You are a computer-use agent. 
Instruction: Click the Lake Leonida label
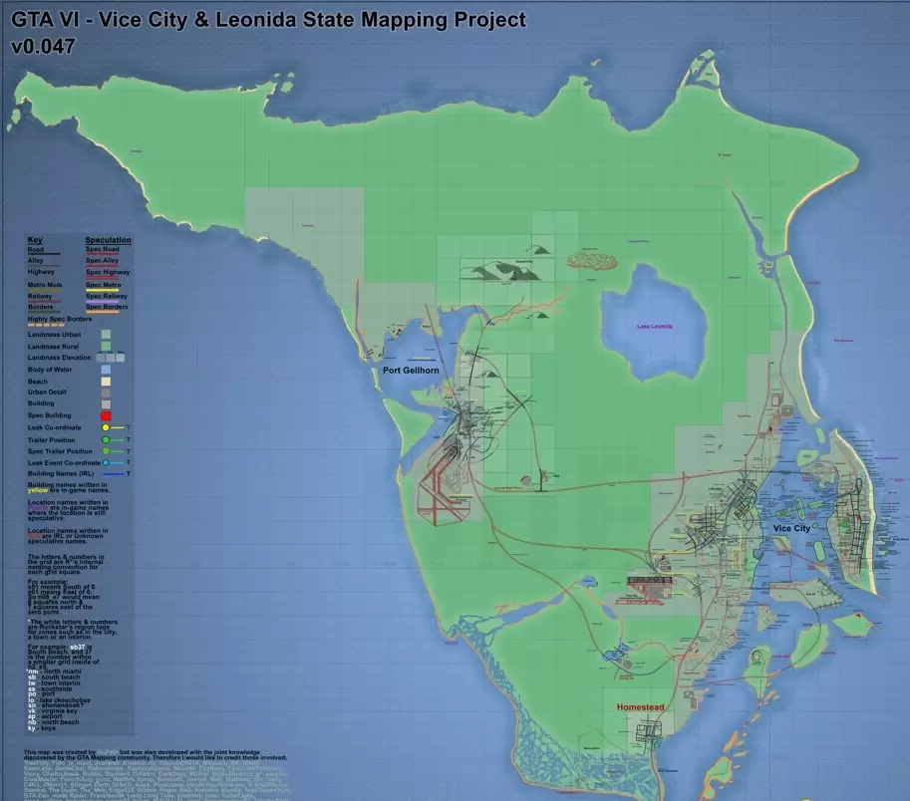tap(655, 327)
